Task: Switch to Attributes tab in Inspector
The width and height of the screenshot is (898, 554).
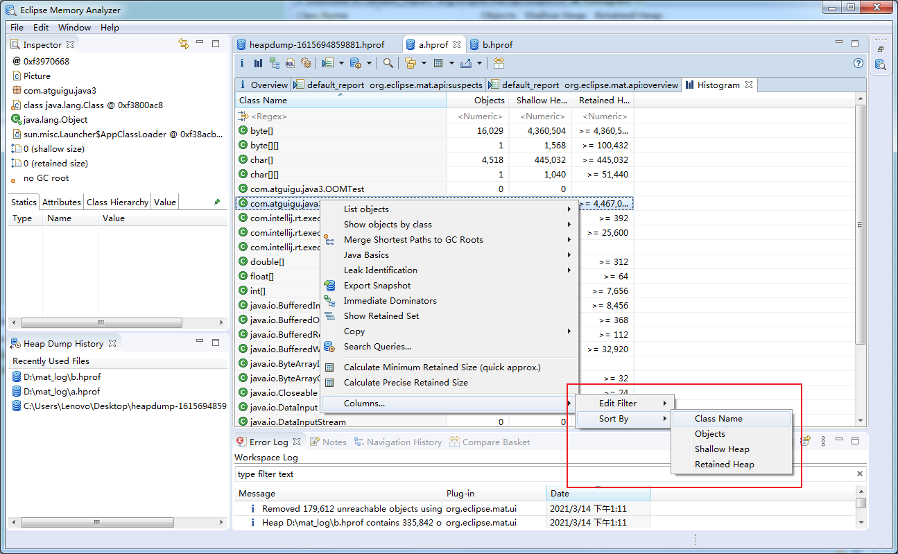Action: (61, 202)
